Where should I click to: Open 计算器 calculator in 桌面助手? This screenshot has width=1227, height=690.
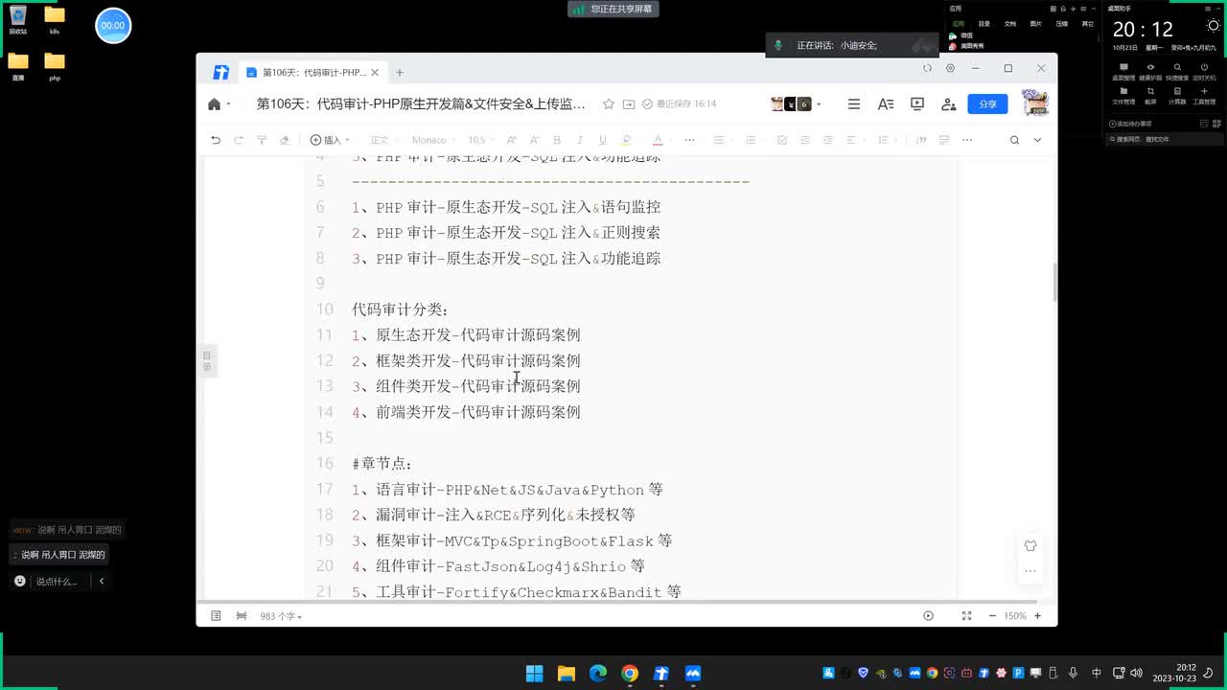[x=1177, y=95]
